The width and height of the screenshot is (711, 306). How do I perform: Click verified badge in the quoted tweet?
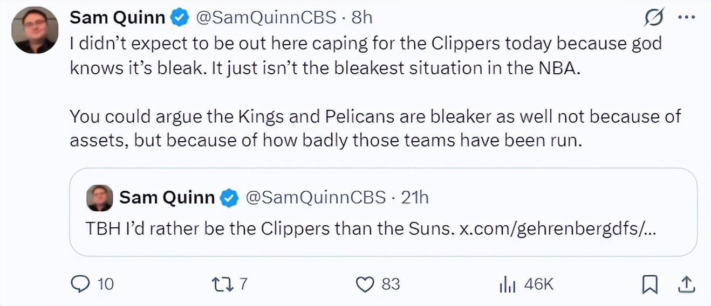pyautogui.click(x=230, y=198)
